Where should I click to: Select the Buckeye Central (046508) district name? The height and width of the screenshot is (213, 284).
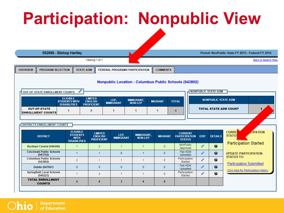point(43,146)
